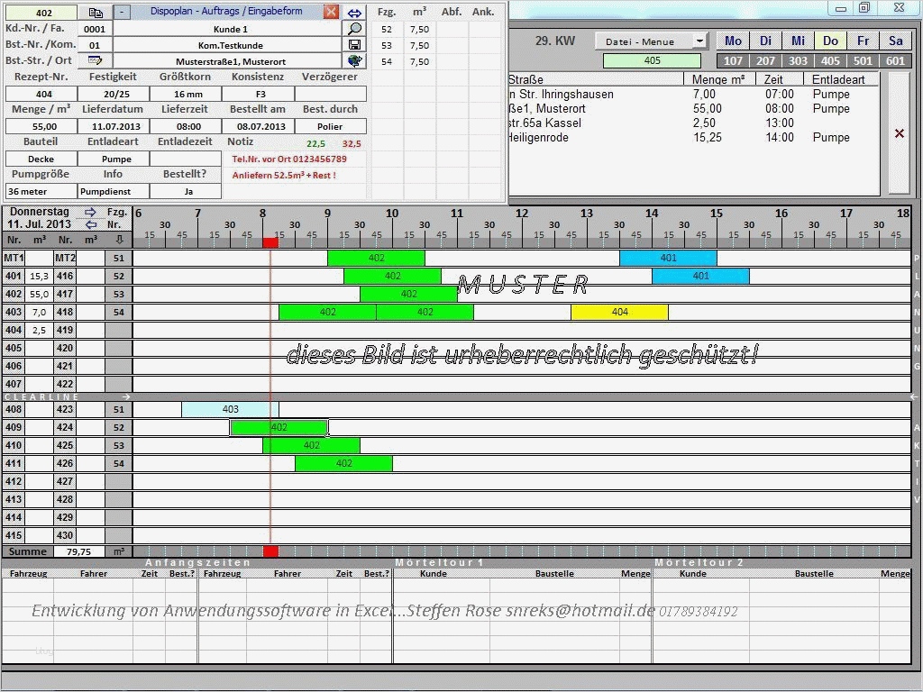Click the copy icon beside order number 402
Viewport: 923px width, 692px height.
(x=96, y=12)
